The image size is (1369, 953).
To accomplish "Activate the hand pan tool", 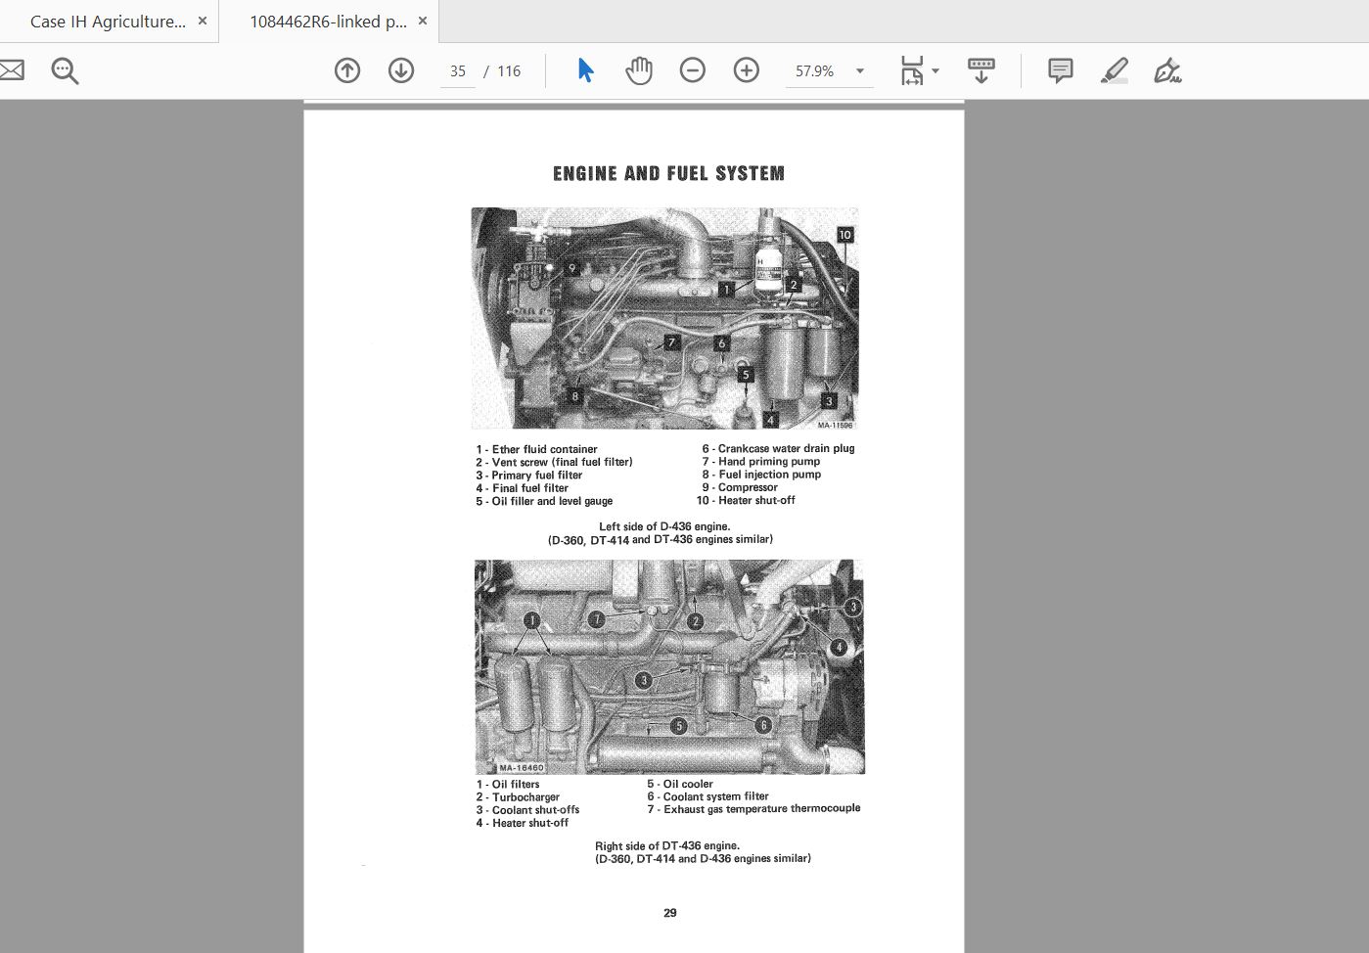I will point(639,70).
